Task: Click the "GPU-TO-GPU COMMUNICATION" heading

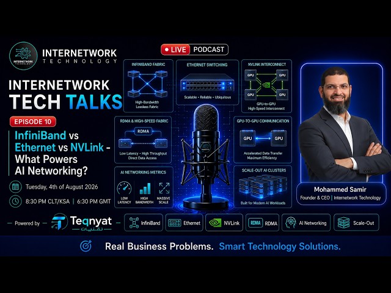Action: tap(263, 121)
